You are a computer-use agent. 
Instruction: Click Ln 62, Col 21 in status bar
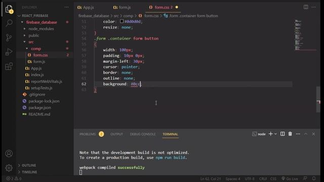point(211,178)
